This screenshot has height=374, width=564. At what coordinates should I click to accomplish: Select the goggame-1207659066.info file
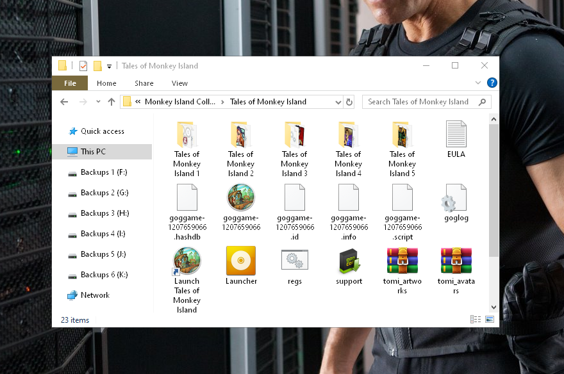[349, 212]
